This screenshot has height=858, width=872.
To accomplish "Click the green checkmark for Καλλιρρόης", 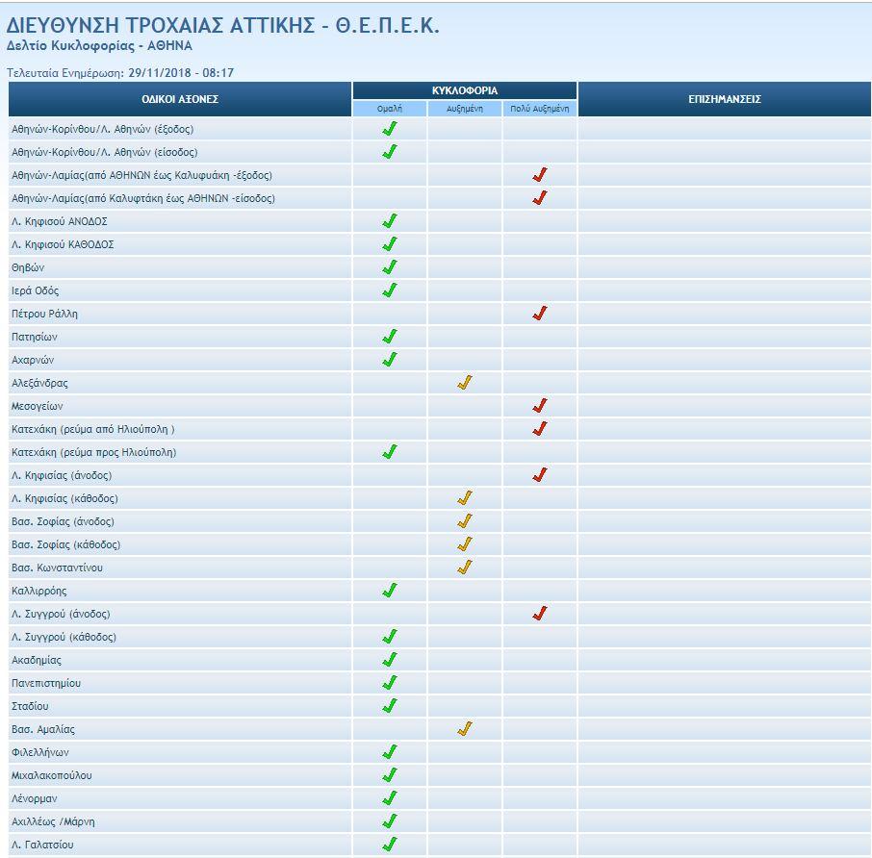I will pos(390,591).
